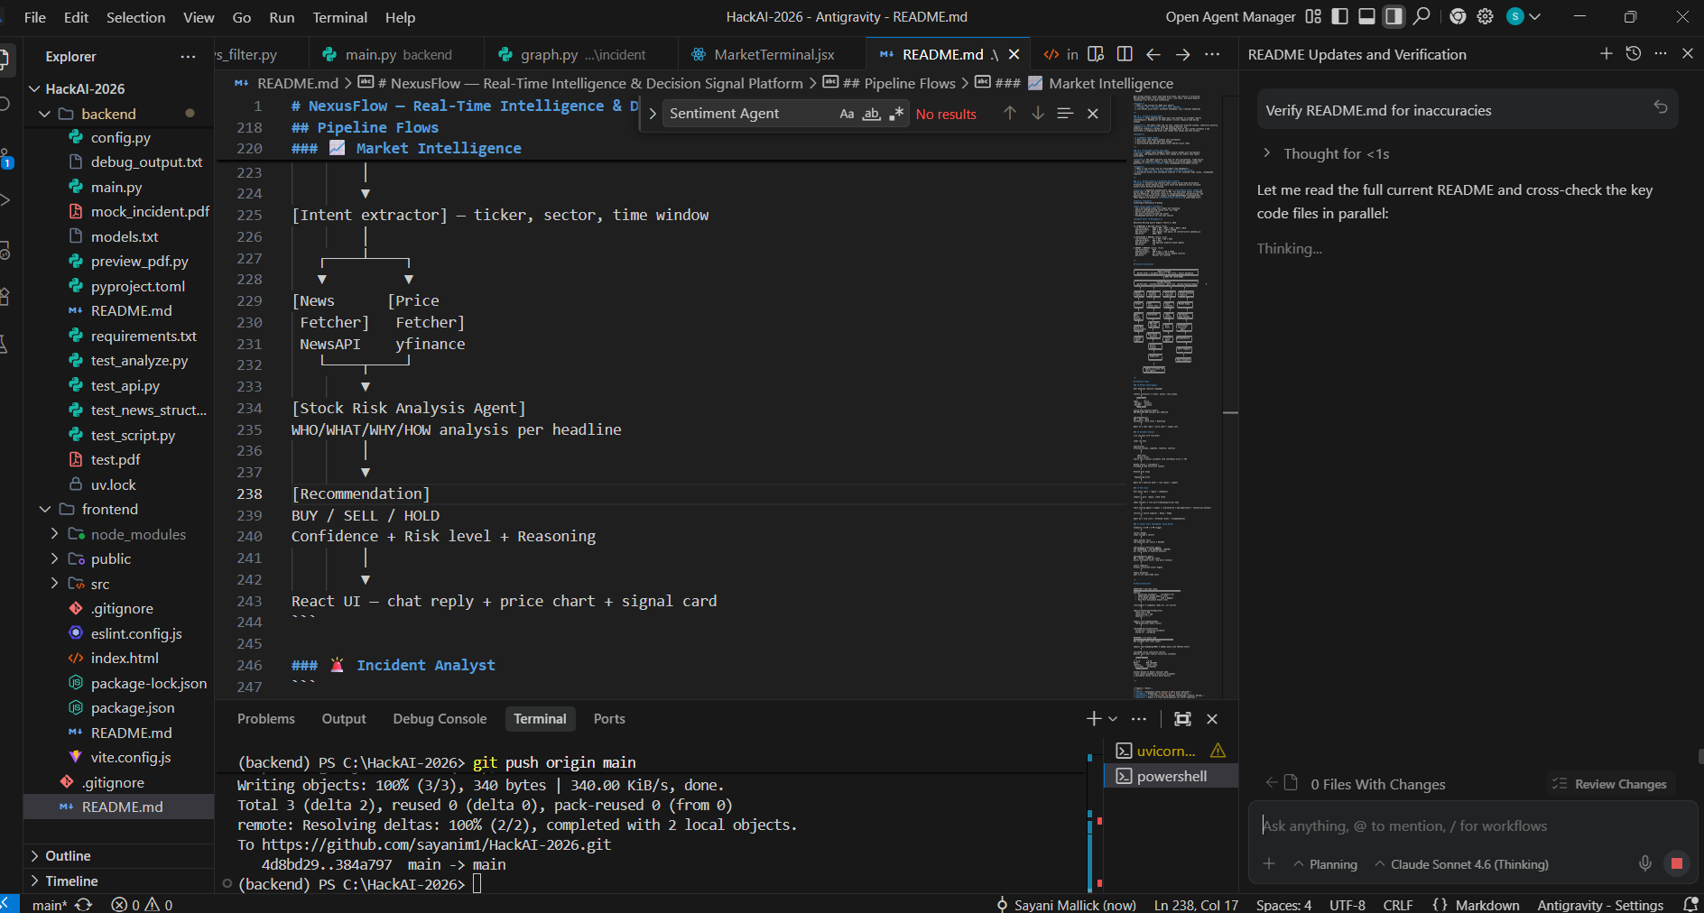This screenshot has height=913, width=1704.
Task: Open chat history clock icon
Action: coord(1634,54)
